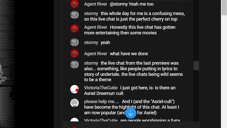The height and width of the screenshot is (128, 227).
Task: Click VictoriaTheCutie's avatar beside 'I just got here'
Action: coord(75,89)
